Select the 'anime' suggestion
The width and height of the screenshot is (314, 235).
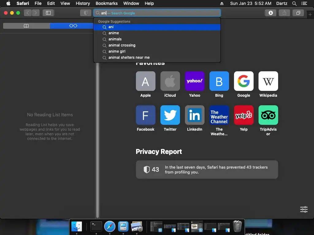(x=157, y=33)
